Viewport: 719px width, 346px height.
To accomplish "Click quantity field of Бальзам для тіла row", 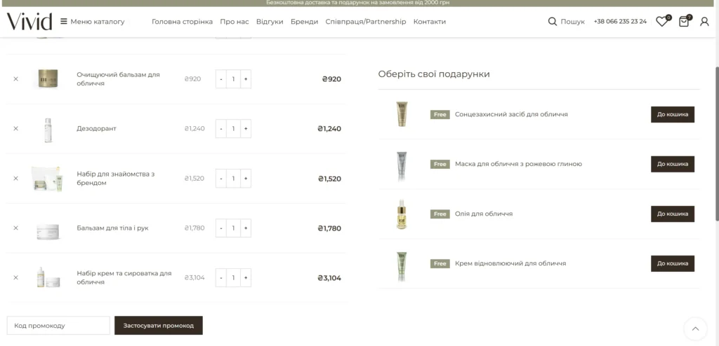I will click(233, 228).
